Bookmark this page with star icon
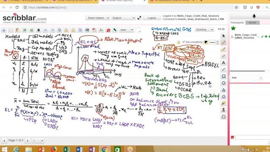Image resolution: width=270 pixels, height=152 pixels. pyautogui.click(x=236, y=8)
